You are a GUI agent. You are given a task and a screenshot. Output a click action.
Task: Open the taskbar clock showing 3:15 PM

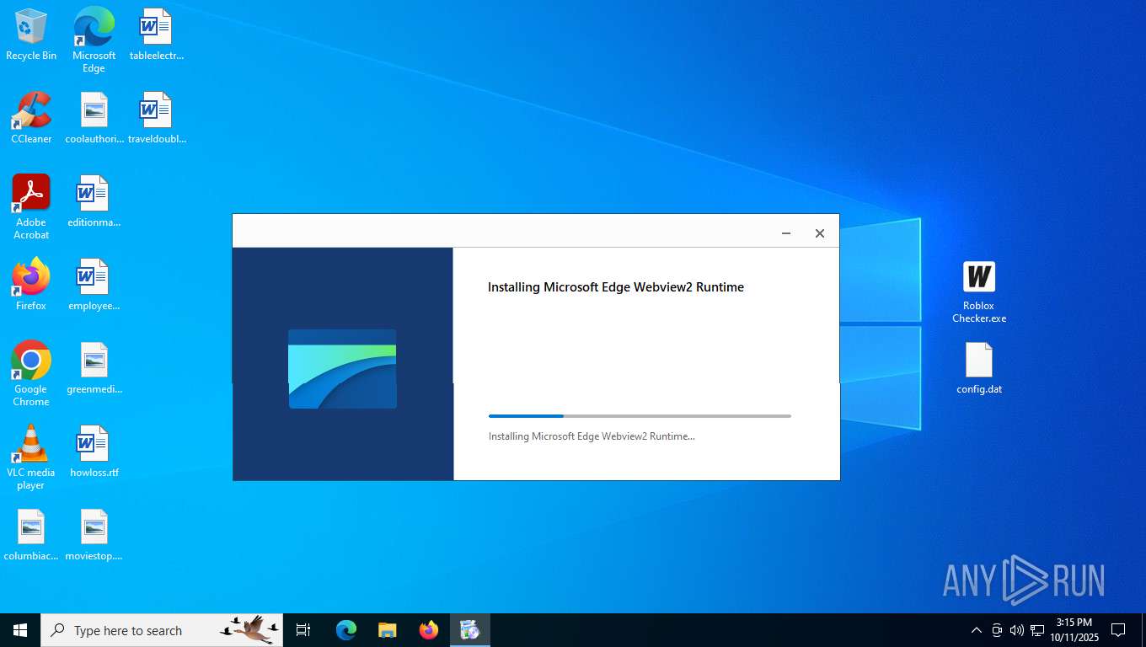(1074, 630)
